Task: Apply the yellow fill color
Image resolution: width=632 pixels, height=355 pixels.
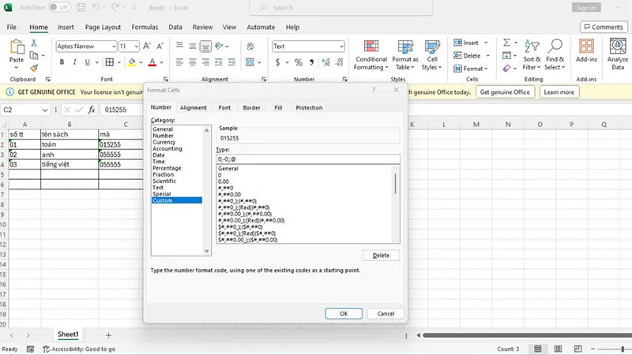Action: pyautogui.click(x=132, y=62)
